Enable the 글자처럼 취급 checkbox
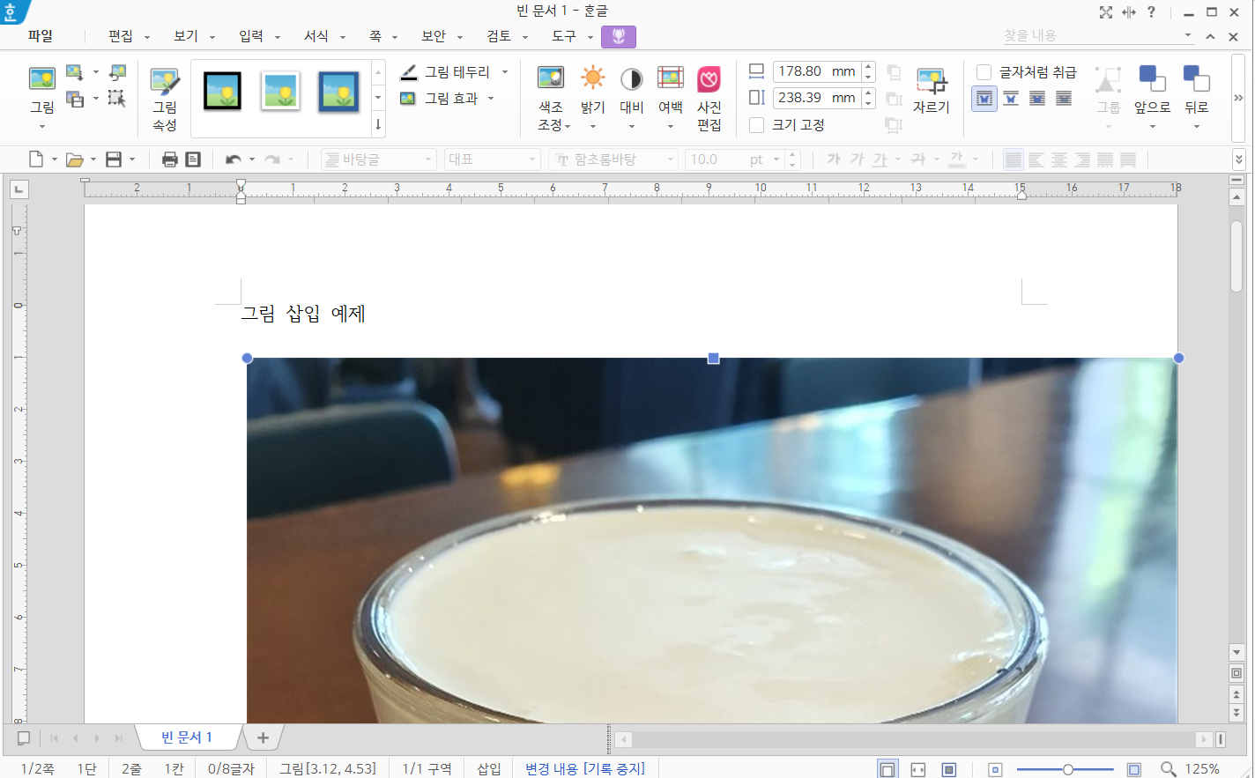 984,72
